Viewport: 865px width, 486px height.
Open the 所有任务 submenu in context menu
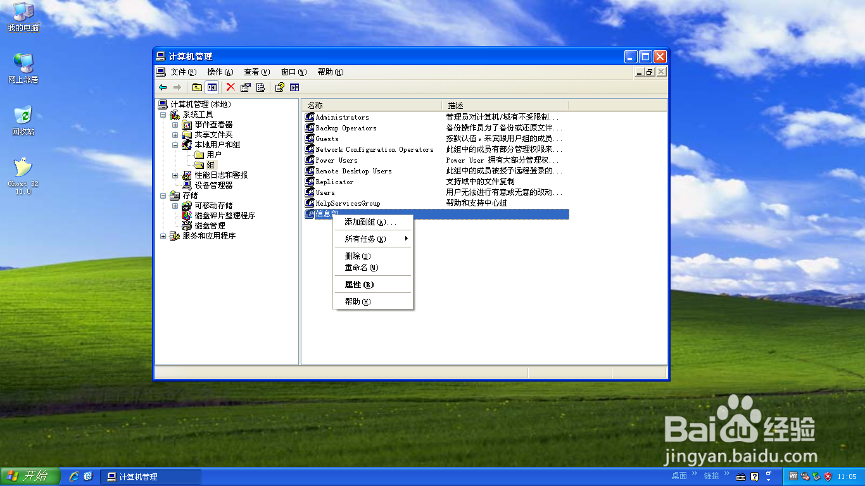[x=373, y=239]
